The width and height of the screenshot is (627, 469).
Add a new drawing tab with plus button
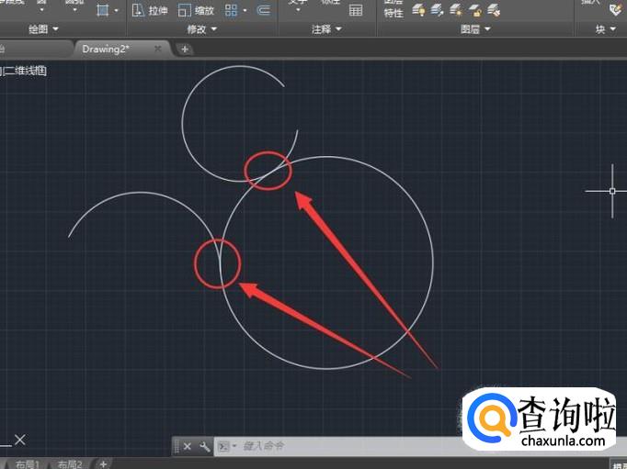click(x=185, y=49)
